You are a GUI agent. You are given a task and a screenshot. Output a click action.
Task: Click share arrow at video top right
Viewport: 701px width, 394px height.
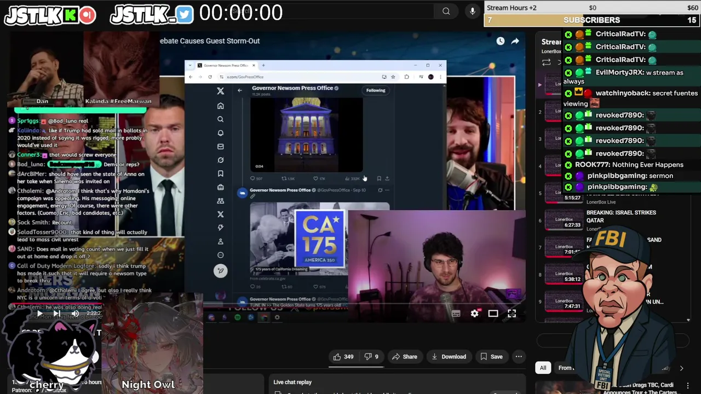515,41
